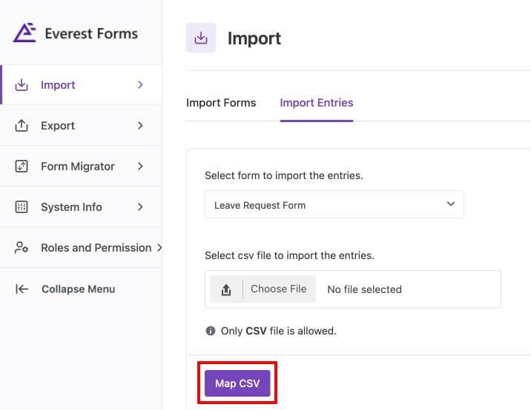The height and width of the screenshot is (410, 531).
Task: Expand the System Info chevron
Action: (140, 207)
